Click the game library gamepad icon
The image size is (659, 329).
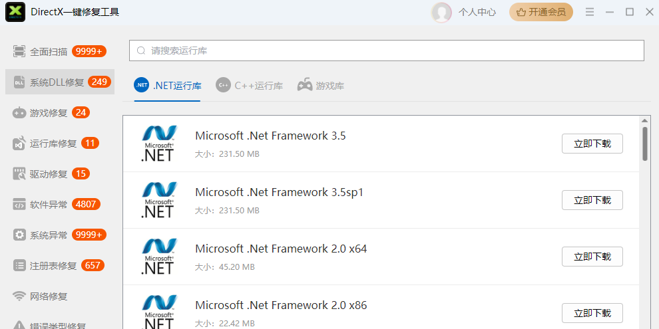coord(305,85)
